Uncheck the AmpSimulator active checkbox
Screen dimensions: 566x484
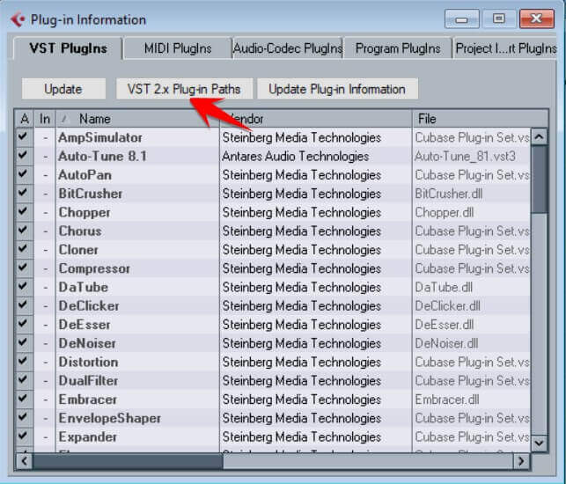coord(23,136)
